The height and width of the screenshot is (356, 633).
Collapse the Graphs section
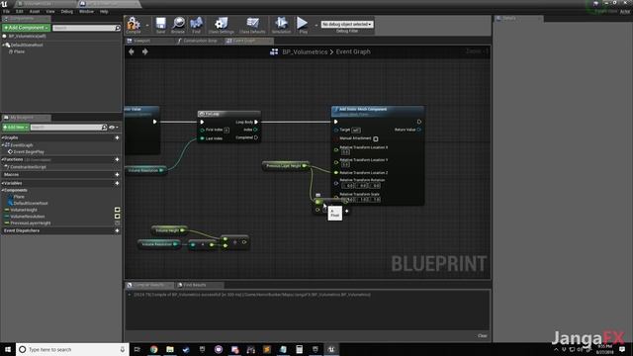(2, 137)
